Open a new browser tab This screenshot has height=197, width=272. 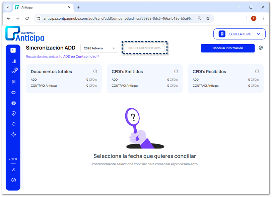click(x=79, y=7)
